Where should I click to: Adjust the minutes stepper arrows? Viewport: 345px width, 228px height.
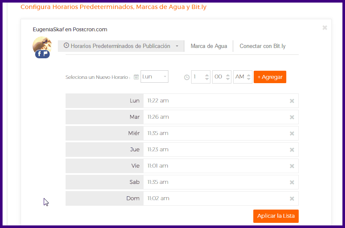pyautogui.click(x=228, y=77)
